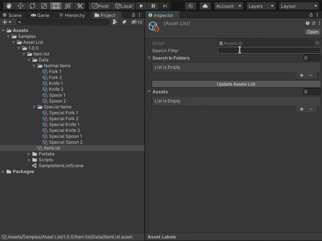Open the preset selector icon
322x241 pixels.
tap(314, 23)
